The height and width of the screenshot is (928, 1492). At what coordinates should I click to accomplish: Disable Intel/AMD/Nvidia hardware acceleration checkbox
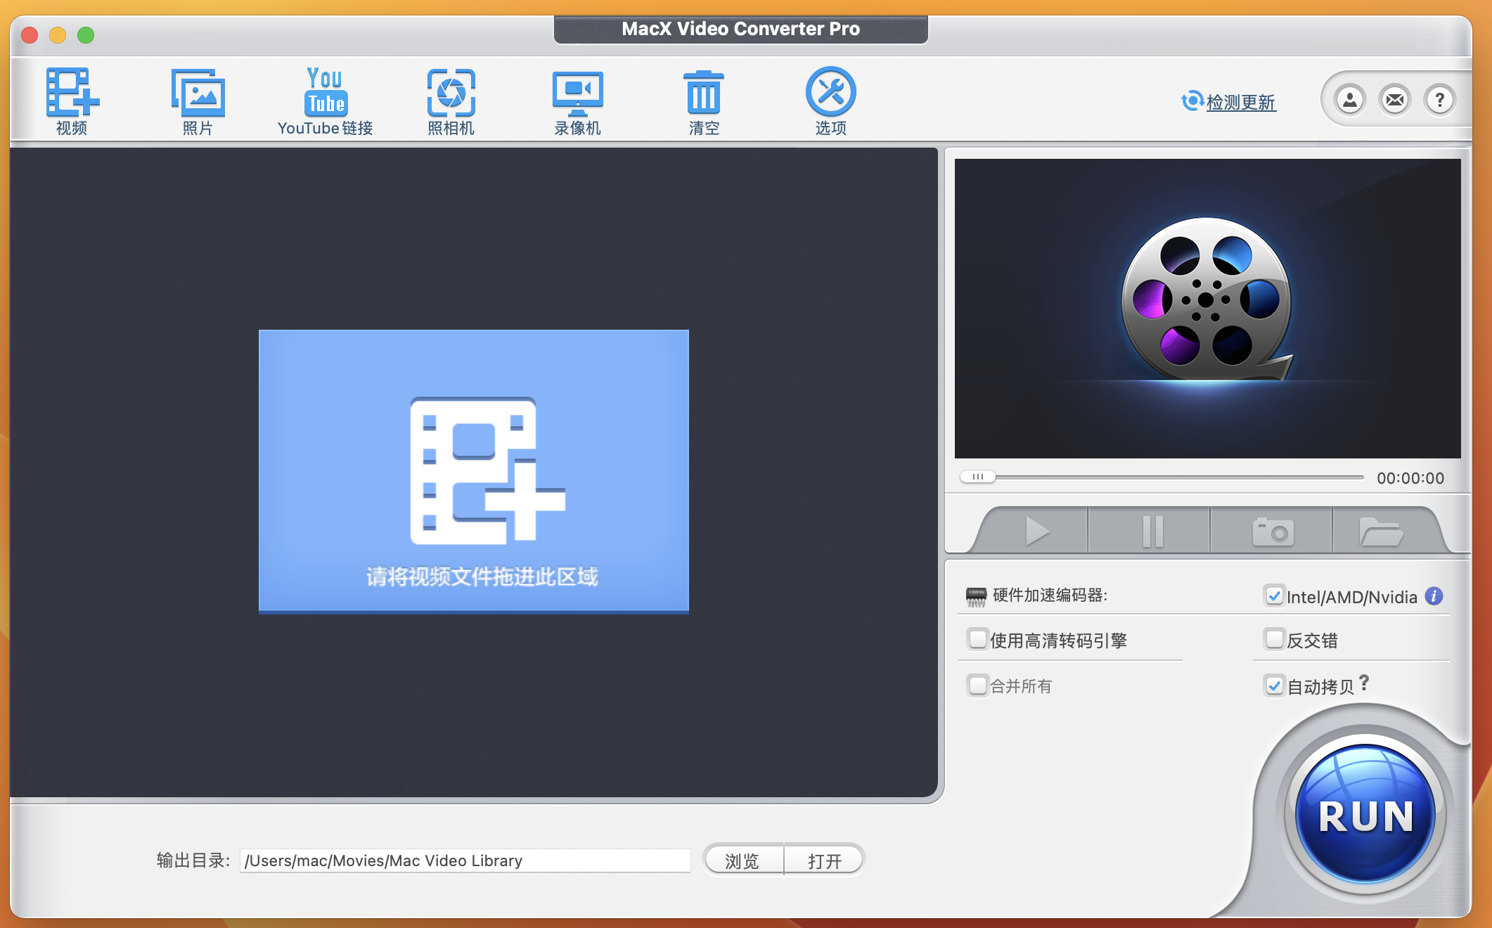coord(1274,596)
